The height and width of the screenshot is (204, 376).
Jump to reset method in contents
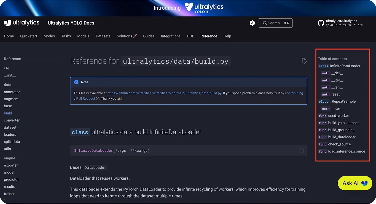point(331,94)
